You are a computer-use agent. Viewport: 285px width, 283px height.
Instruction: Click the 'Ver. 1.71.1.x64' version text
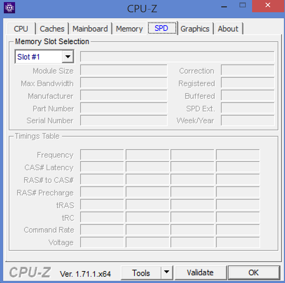[x=85, y=274]
